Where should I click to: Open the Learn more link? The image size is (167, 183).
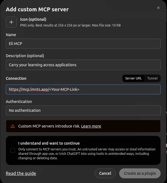pos(91,126)
